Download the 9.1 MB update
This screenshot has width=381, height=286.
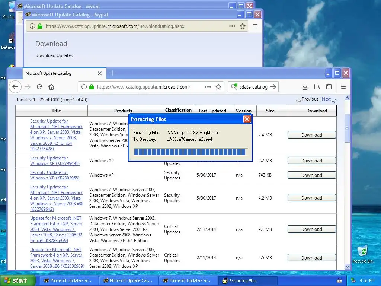(x=312, y=229)
